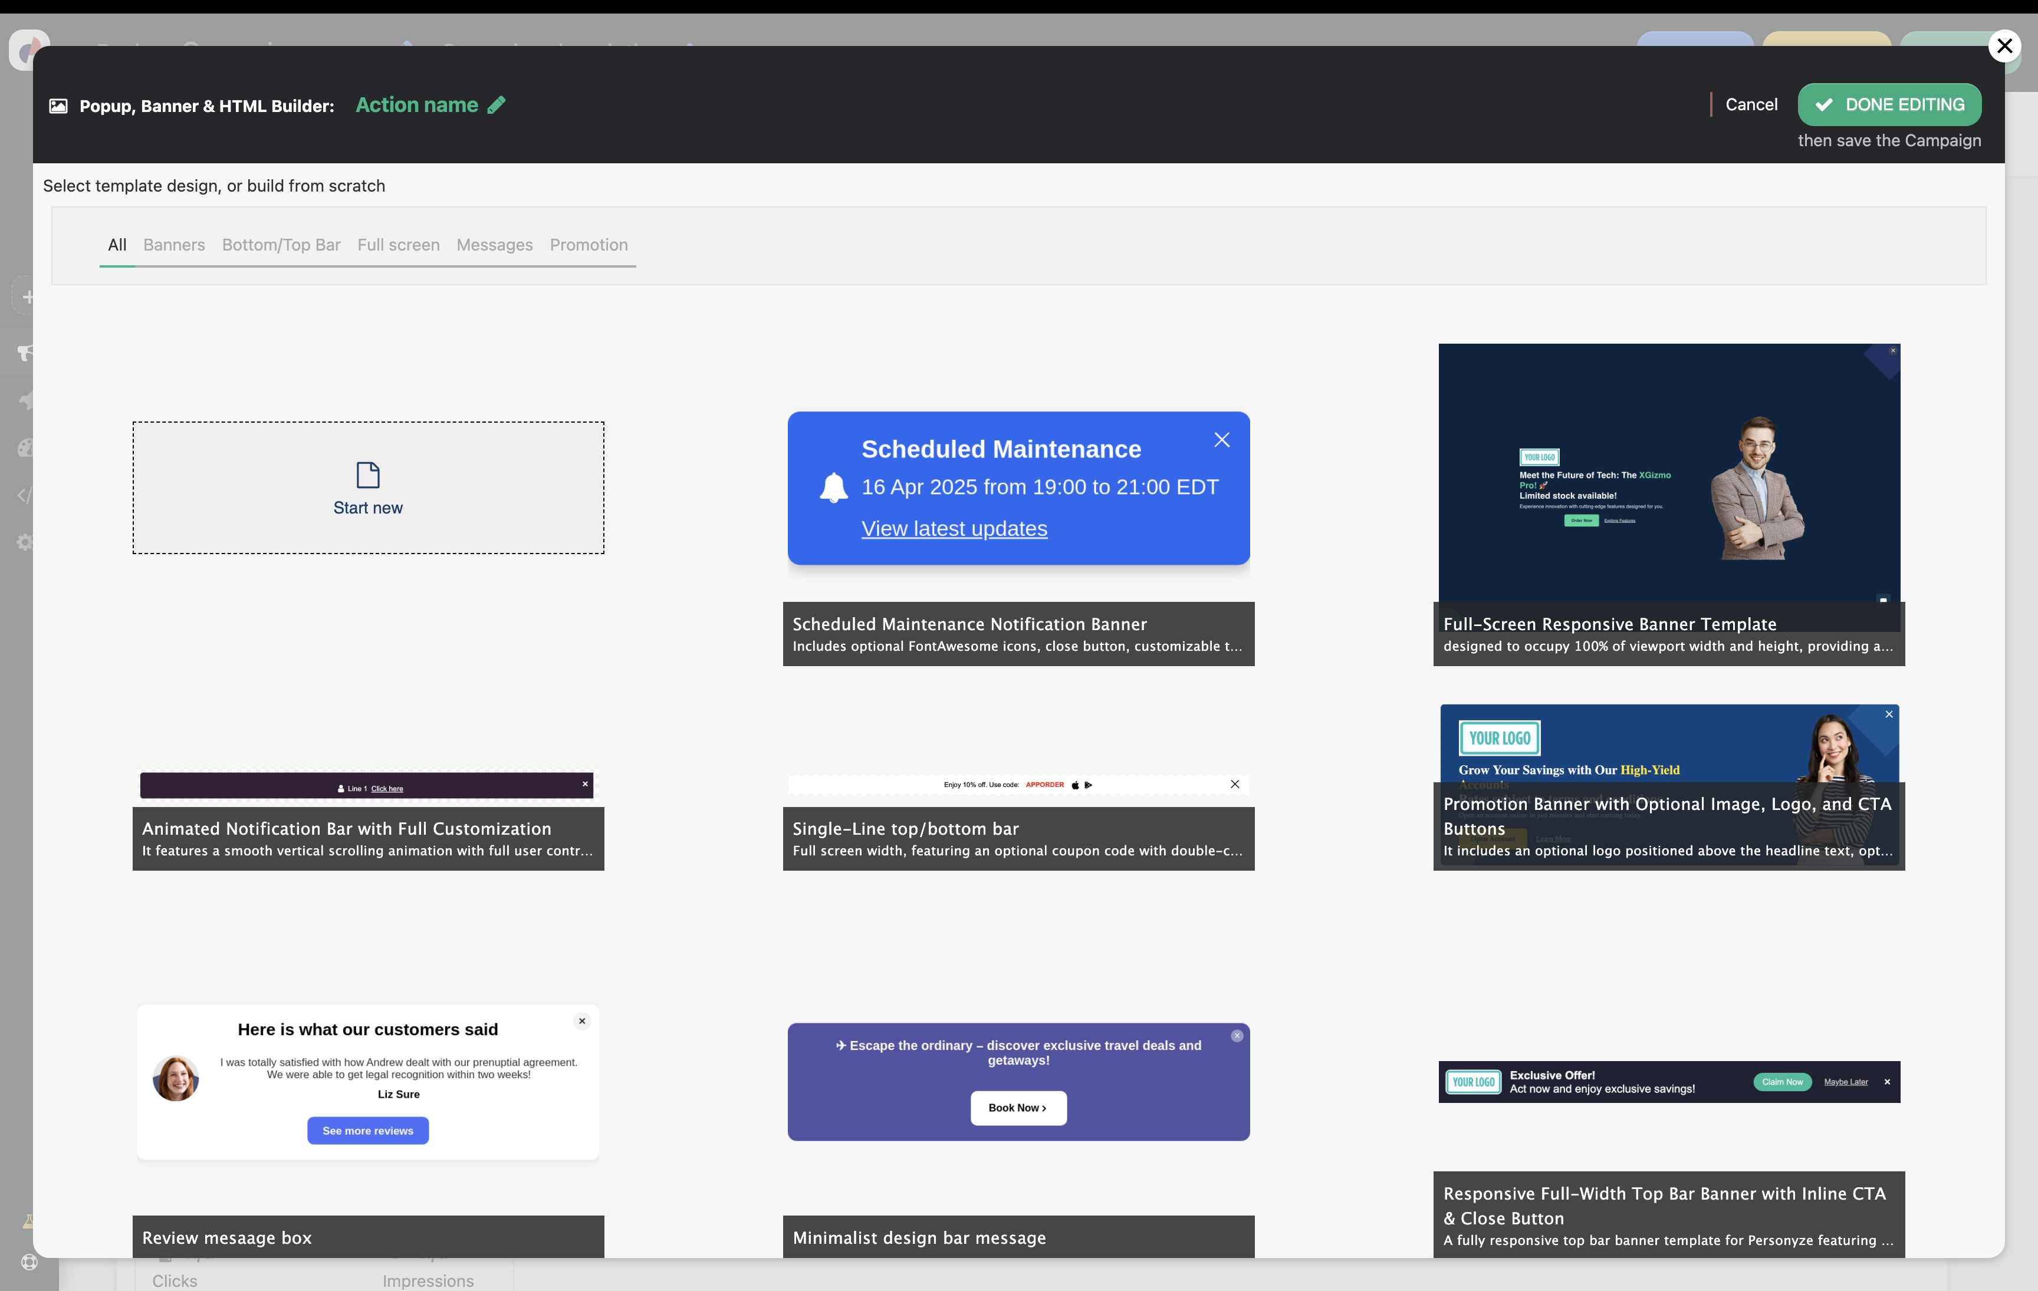Click the play store icon in the Single-Line bar
The width and height of the screenshot is (2038, 1291).
(x=1089, y=785)
